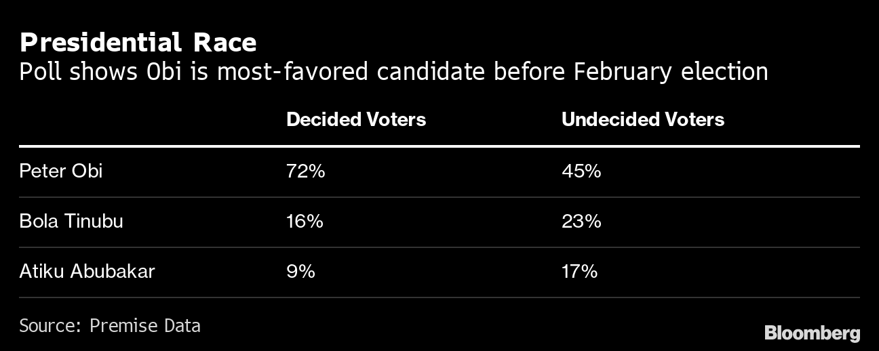The height and width of the screenshot is (351, 879).
Task: Click the thick white header divider line
Action: tap(439, 146)
